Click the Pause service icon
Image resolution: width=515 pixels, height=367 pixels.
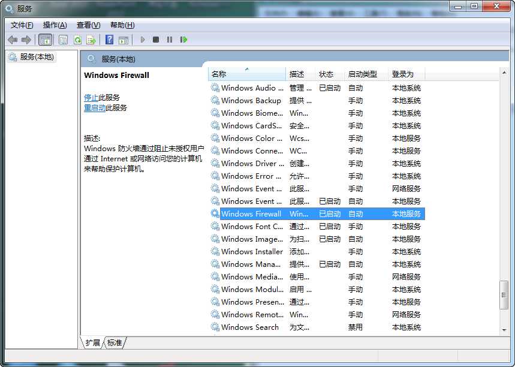click(170, 40)
